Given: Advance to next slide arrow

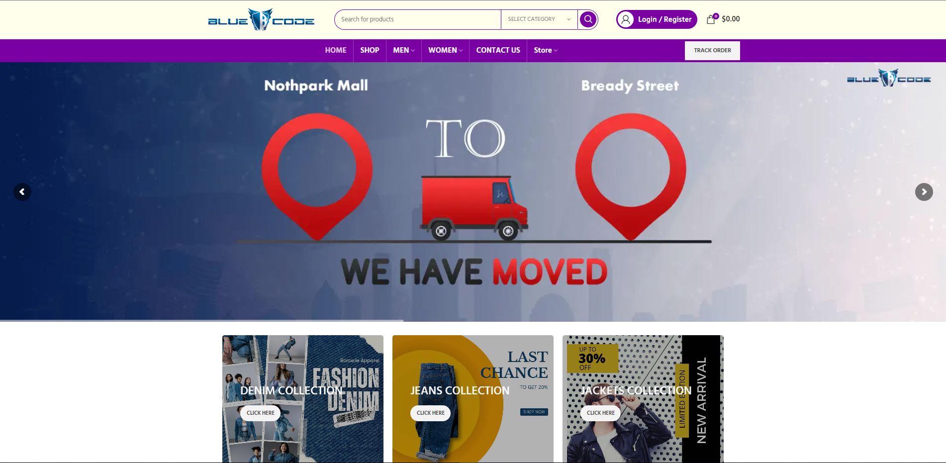Looking at the screenshot, I should 924,192.
